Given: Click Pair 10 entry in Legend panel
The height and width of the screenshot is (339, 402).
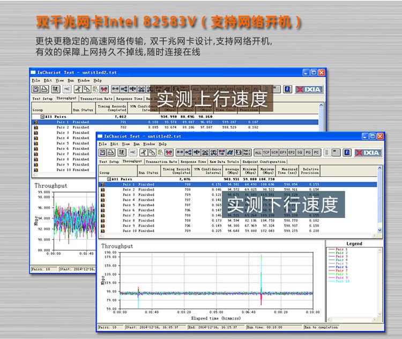Looking at the screenshot, I should click(x=339, y=281).
